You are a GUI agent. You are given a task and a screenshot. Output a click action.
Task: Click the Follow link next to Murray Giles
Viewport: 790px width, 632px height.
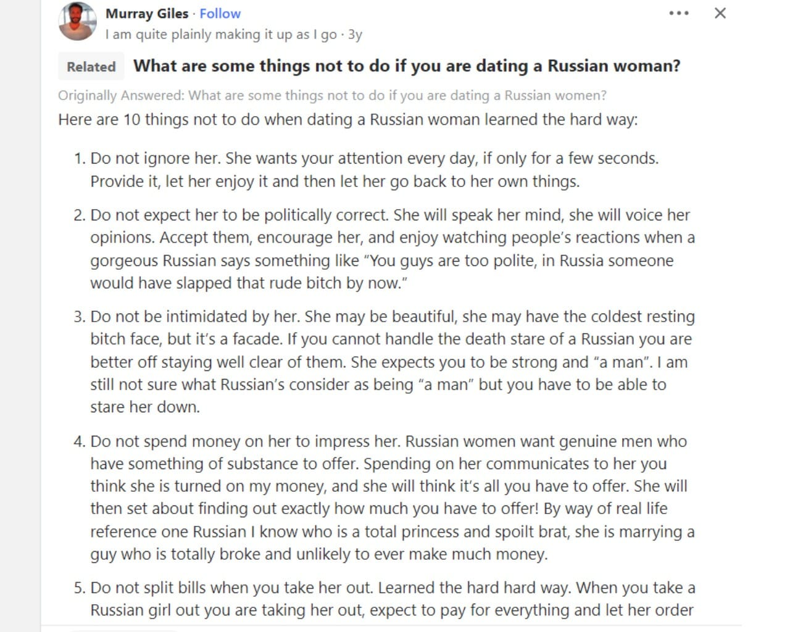point(220,13)
